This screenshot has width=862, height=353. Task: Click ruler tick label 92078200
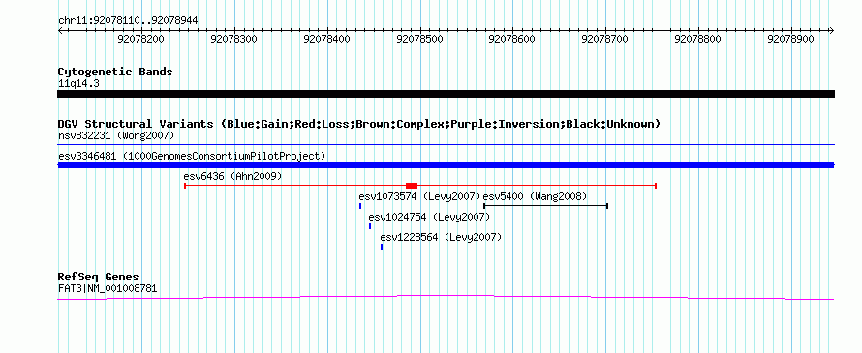click(141, 39)
